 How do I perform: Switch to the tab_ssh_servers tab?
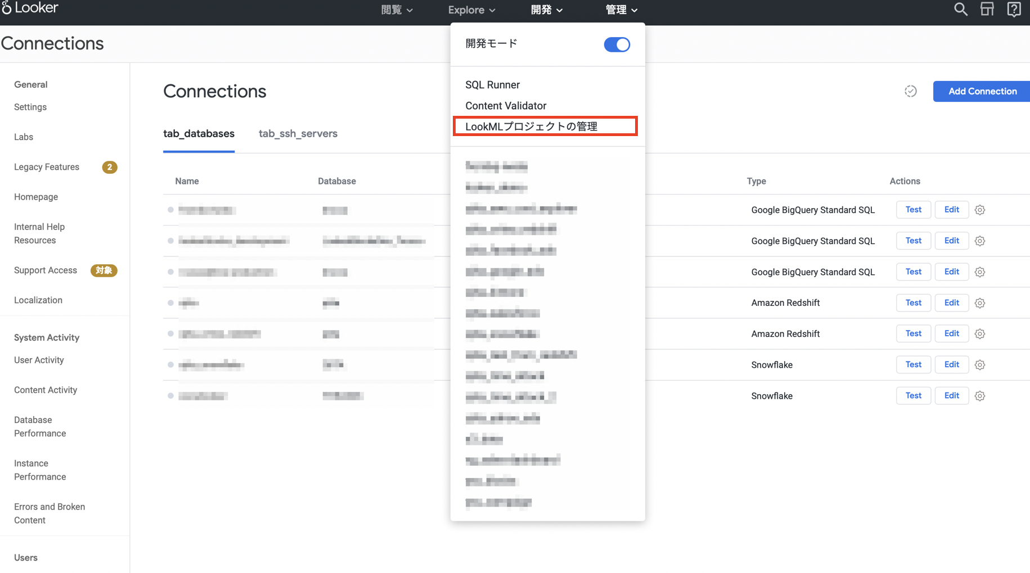298,134
